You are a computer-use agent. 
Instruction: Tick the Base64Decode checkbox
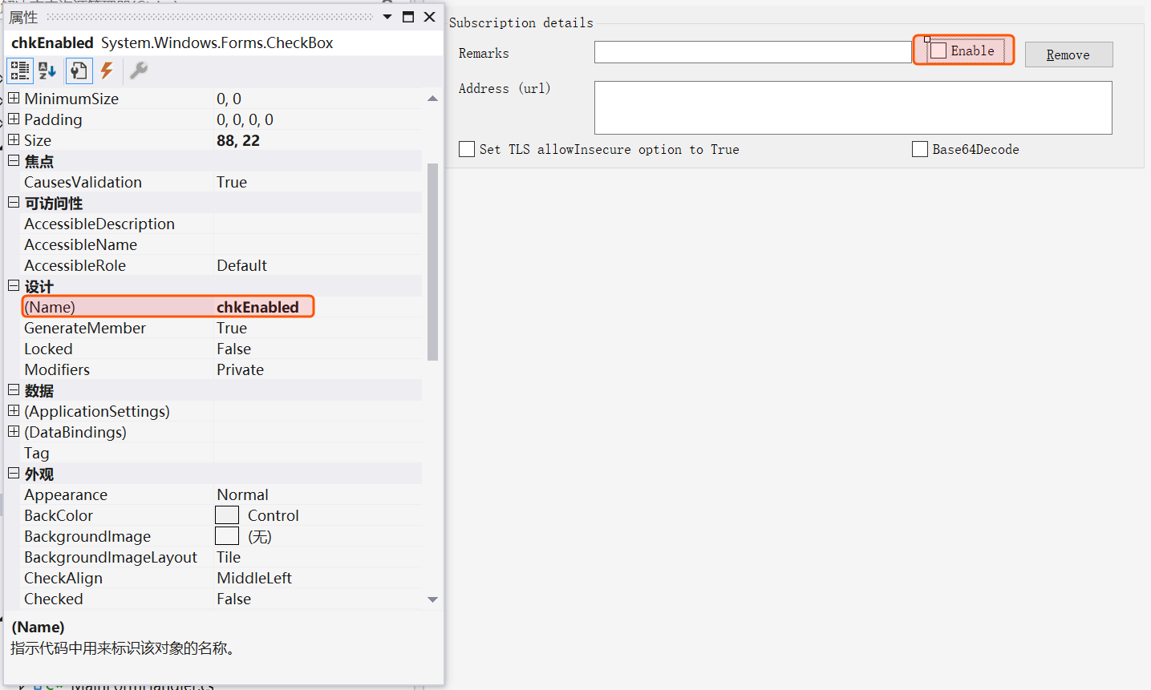pos(920,149)
